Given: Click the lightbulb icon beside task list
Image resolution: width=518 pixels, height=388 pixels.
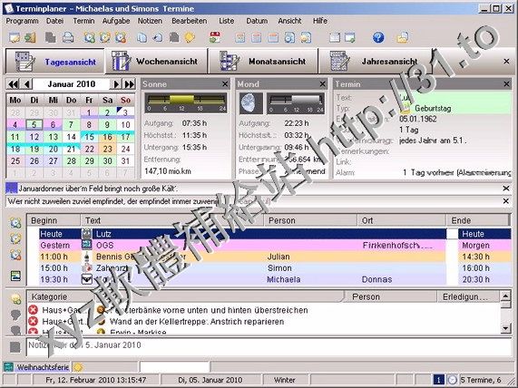Looking at the screenshot, I should (x=15, y=299).
